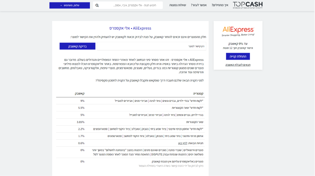Click the 'קטגוריה' table column header

(198, 94)
